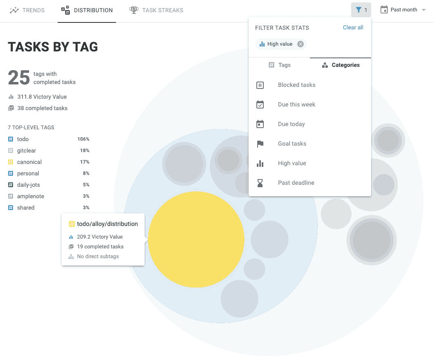
Task: Click the Goal tasks flag icon
Action: click(x=260, y=144)
